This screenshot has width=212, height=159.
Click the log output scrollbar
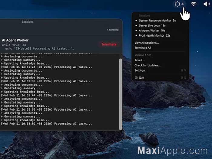point(121,94)
